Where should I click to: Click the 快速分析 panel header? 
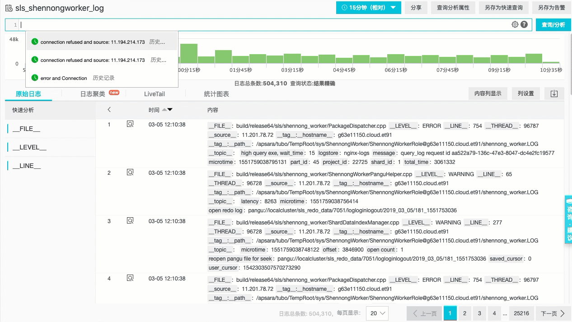pos(23,110)
